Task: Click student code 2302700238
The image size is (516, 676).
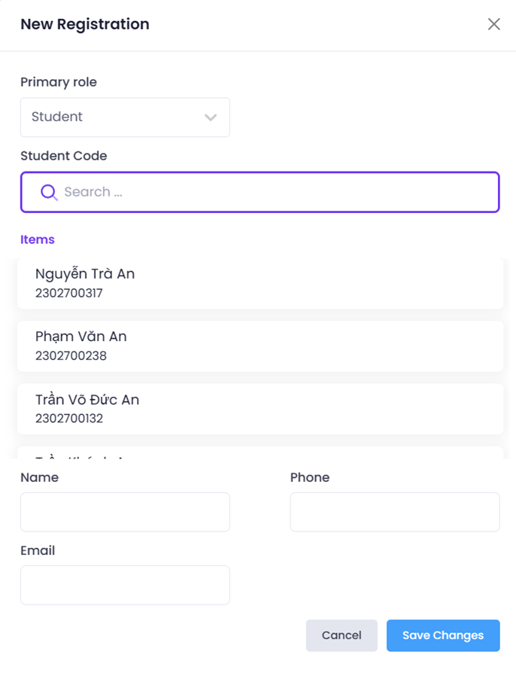Action: point(71,356)
